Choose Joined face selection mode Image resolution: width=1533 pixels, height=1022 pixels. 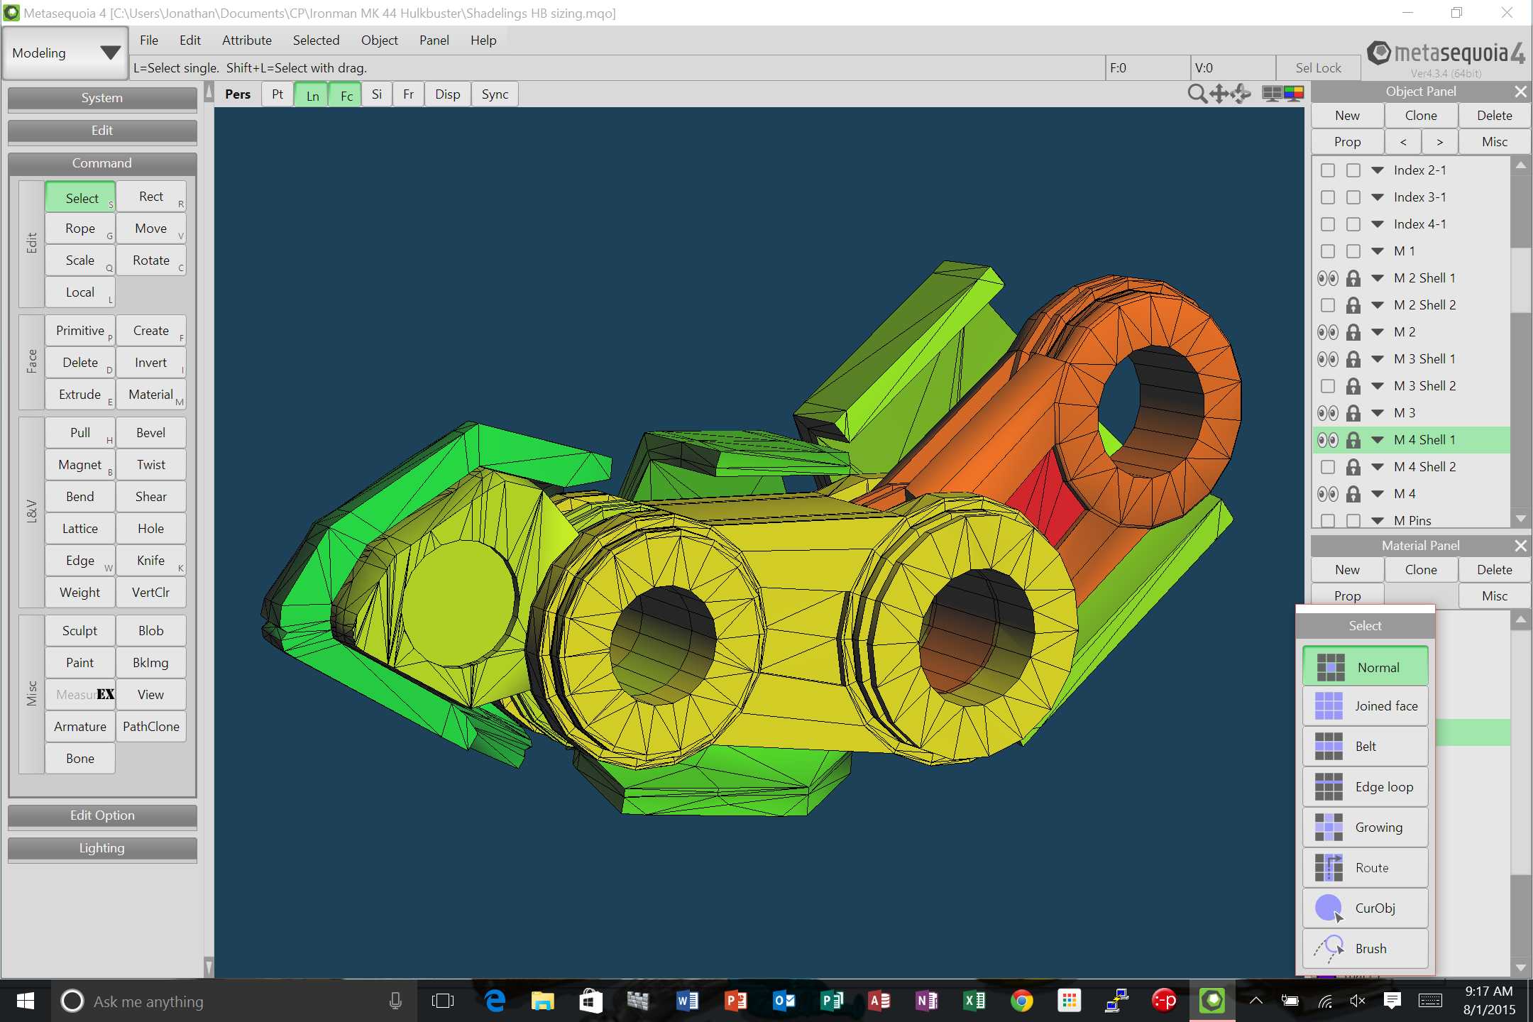pos(1366,705)
